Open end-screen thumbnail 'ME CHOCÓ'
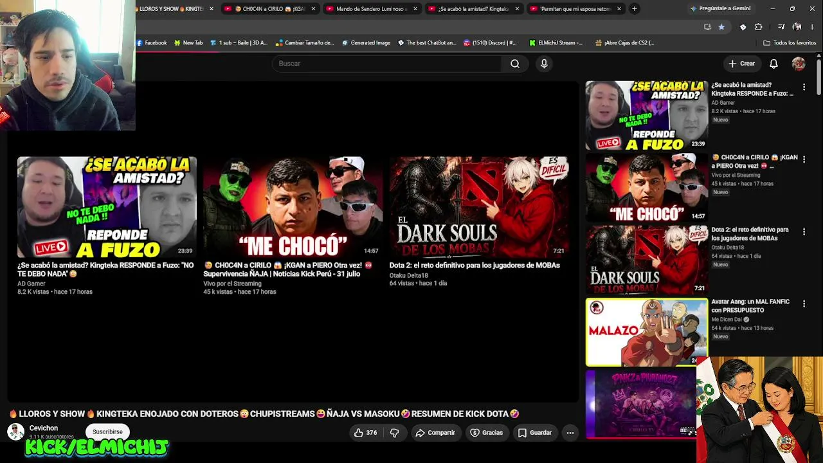The width and height of the screenshot is (823, 463). pyautogui.click(x=293, y=207)
